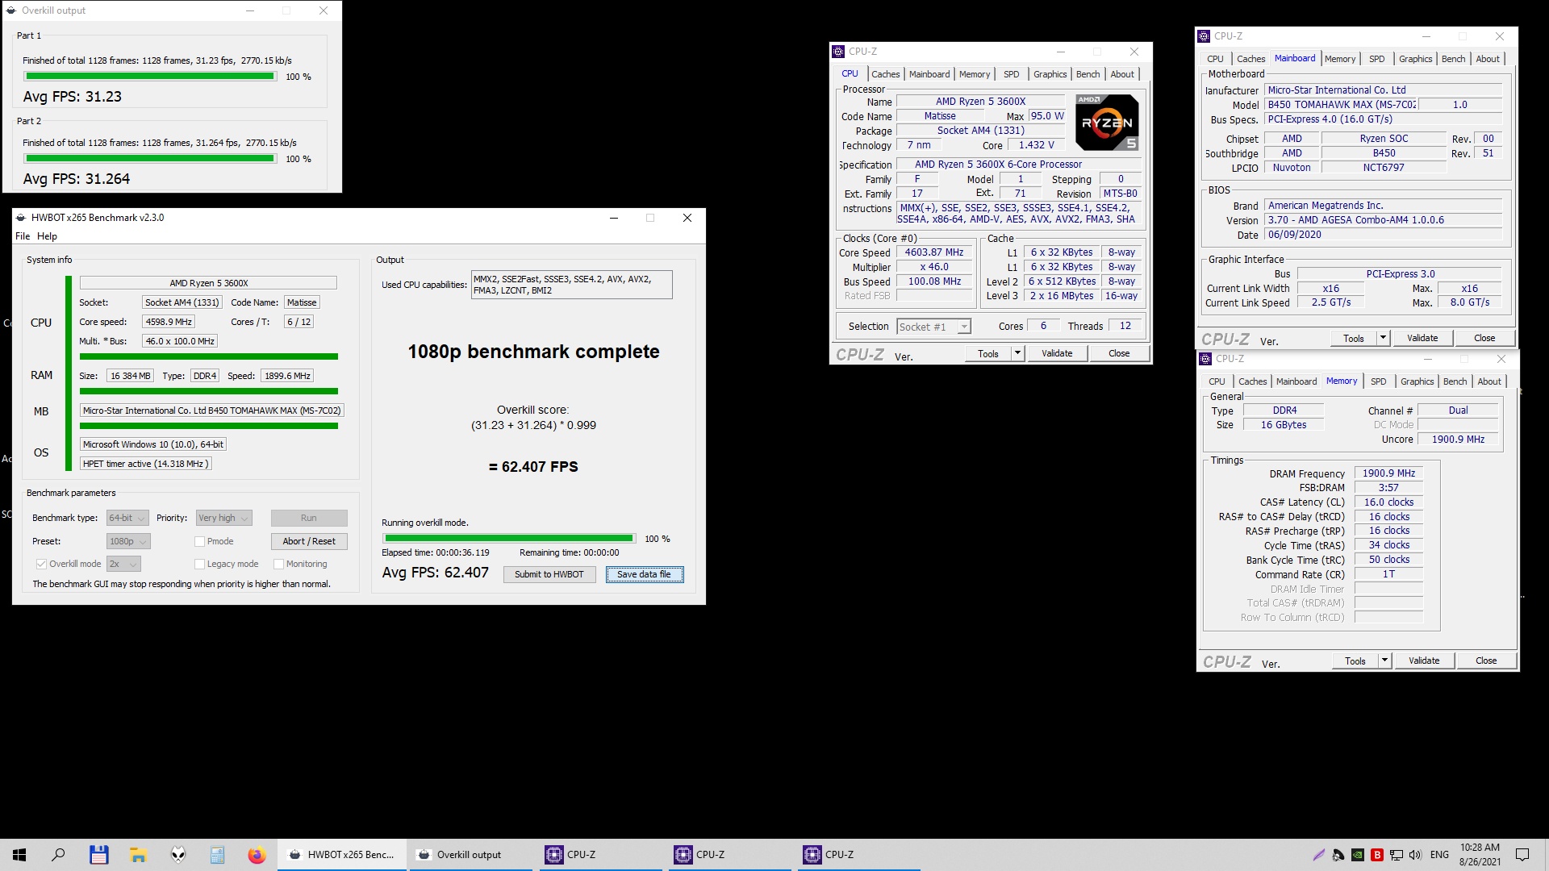Open the Overkill mode 2x dropdown
Screen dimensions: 1549x871
pos(123,564)
